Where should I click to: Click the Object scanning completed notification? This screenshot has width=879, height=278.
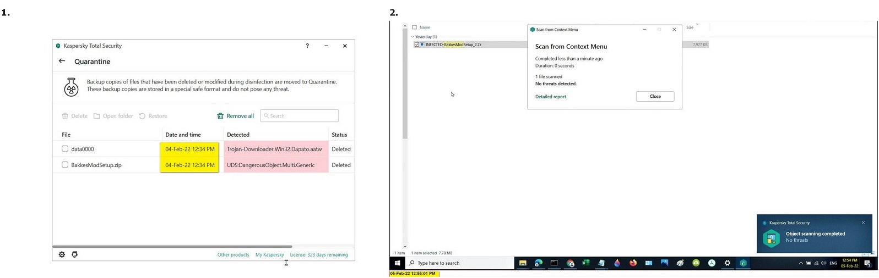815,233
